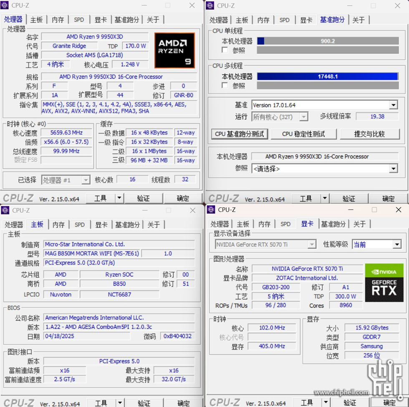Click the empty 参照 bar under CPU 多线程

(328, 85)
